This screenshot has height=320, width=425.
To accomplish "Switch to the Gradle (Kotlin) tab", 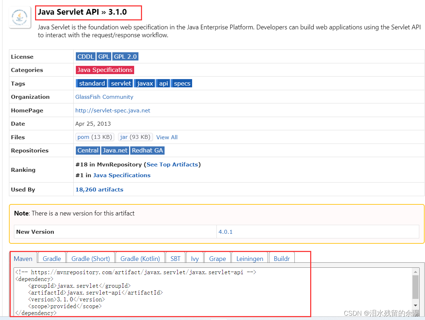I will coord(140,258).
